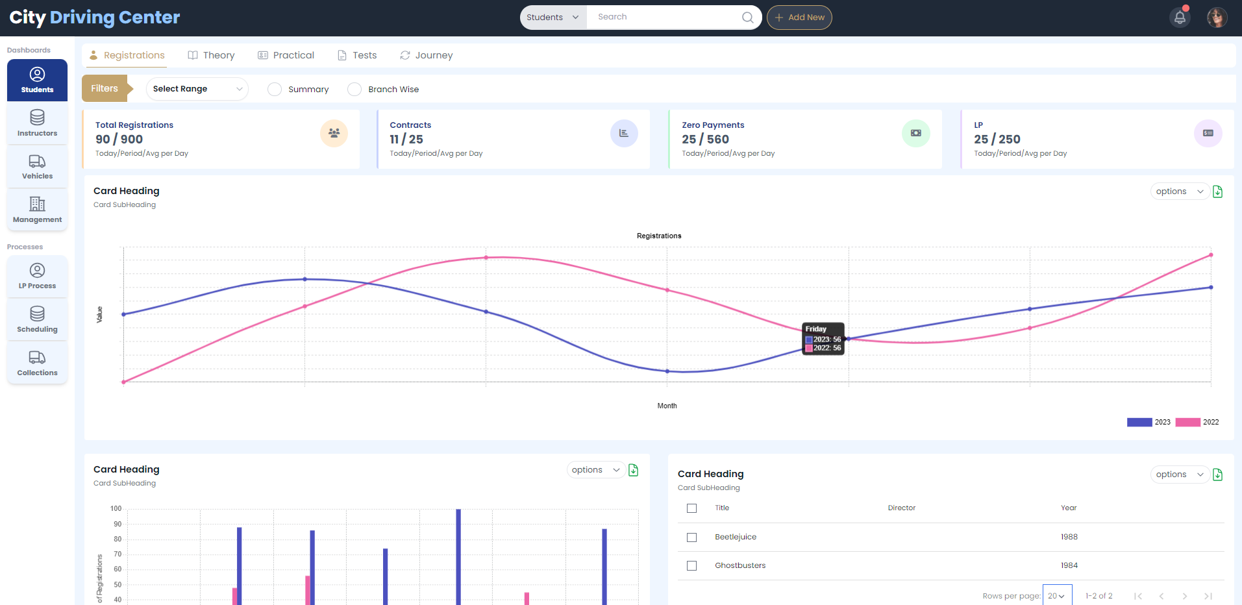Expand the Students dropdown beside search
This screenshot has width=1242, height=605.
pyautogui.click(x=553, y=18)
